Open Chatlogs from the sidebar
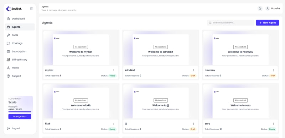The height and width of the screenshot is (138, 285). (x=20, y=43)
